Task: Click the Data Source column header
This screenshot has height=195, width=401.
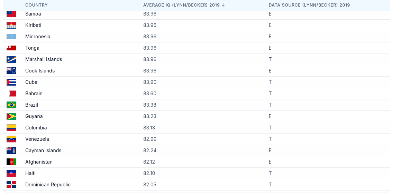Action: click(309, 5)
